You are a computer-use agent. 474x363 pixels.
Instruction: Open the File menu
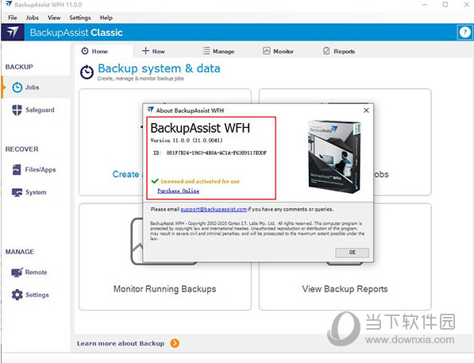coord(13,17)
